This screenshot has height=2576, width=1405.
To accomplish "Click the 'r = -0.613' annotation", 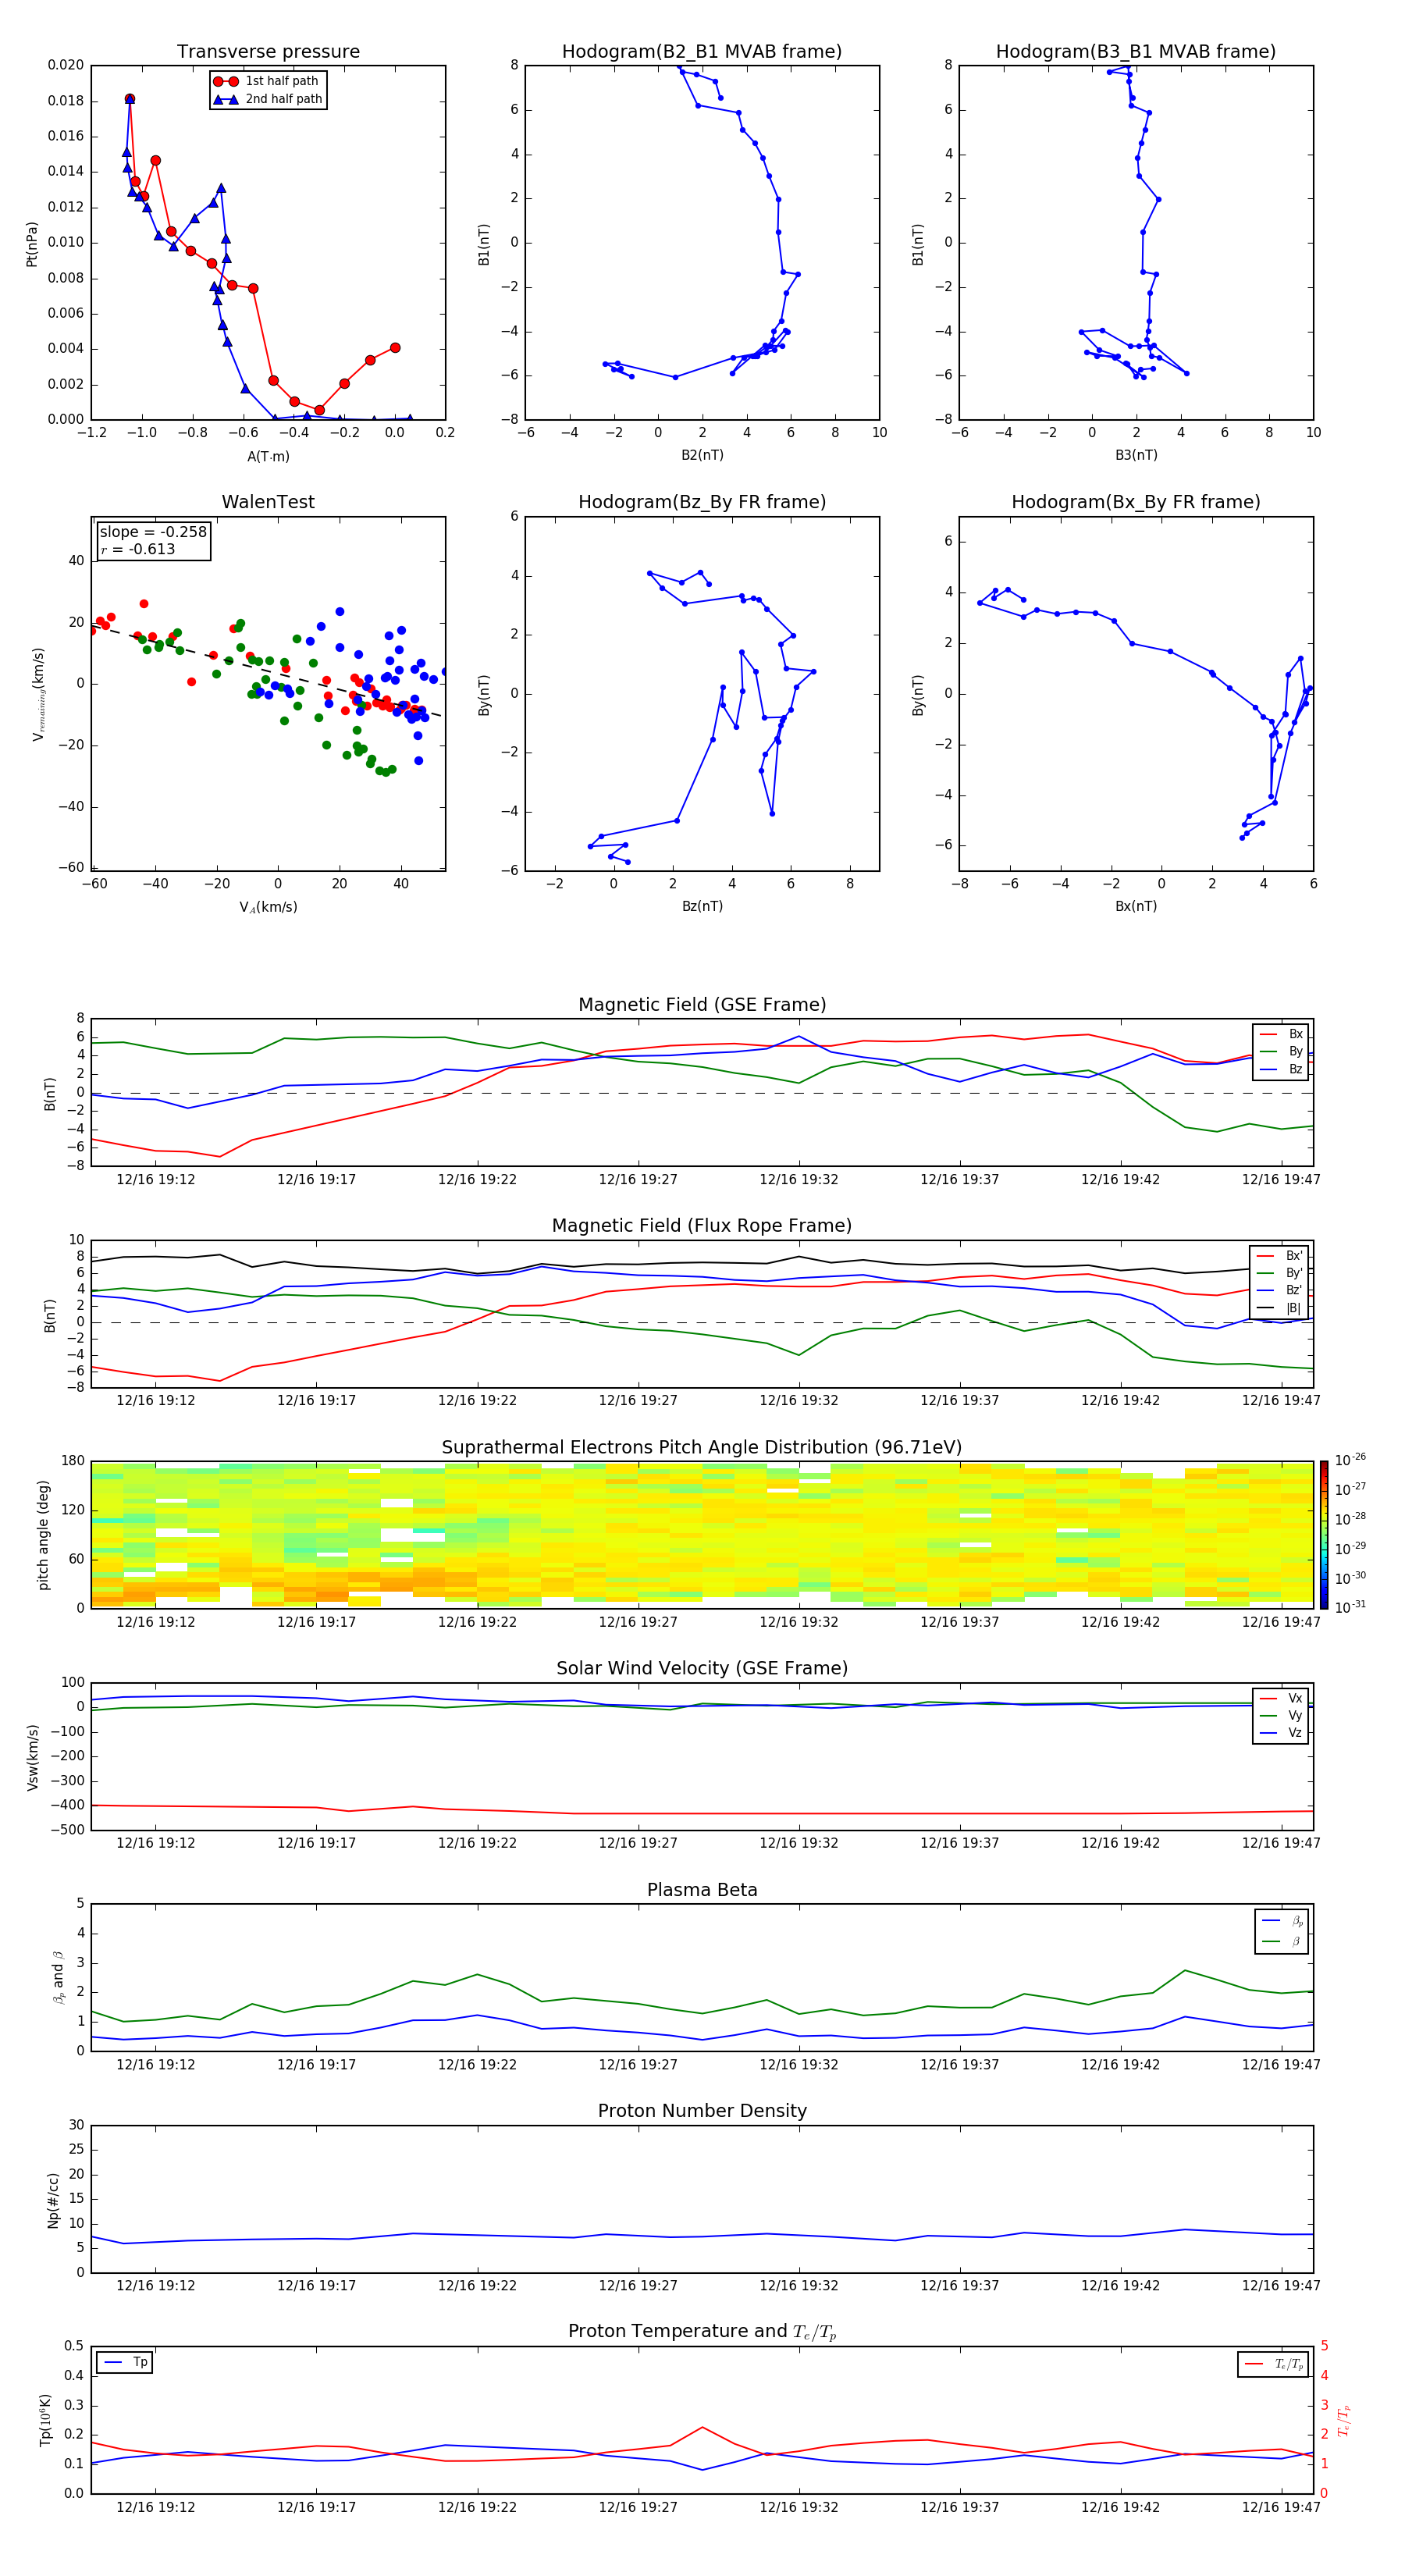I will click(x=138, y=549).
